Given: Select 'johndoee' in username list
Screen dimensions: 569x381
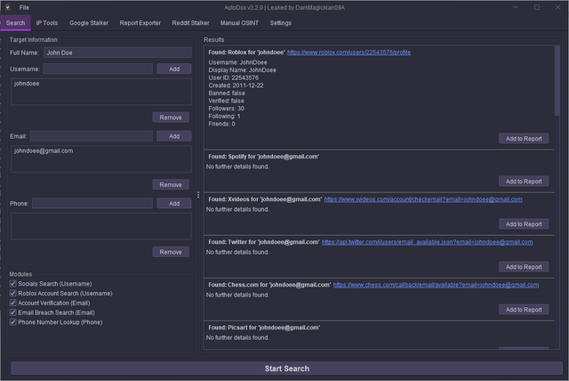Looking at the screenshot, I should pos(27,84).
